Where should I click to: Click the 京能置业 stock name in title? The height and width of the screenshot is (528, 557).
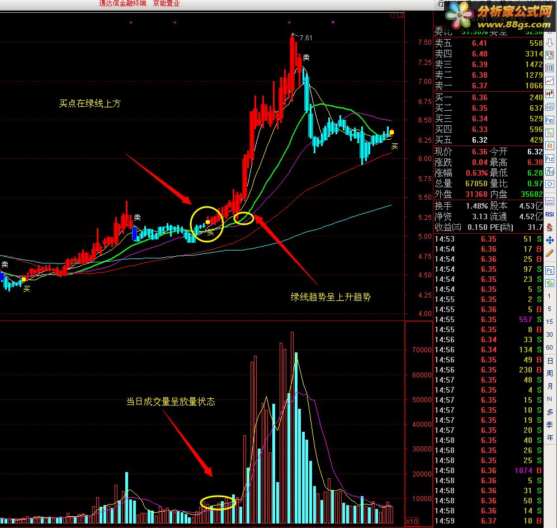[x=166, y=3]
